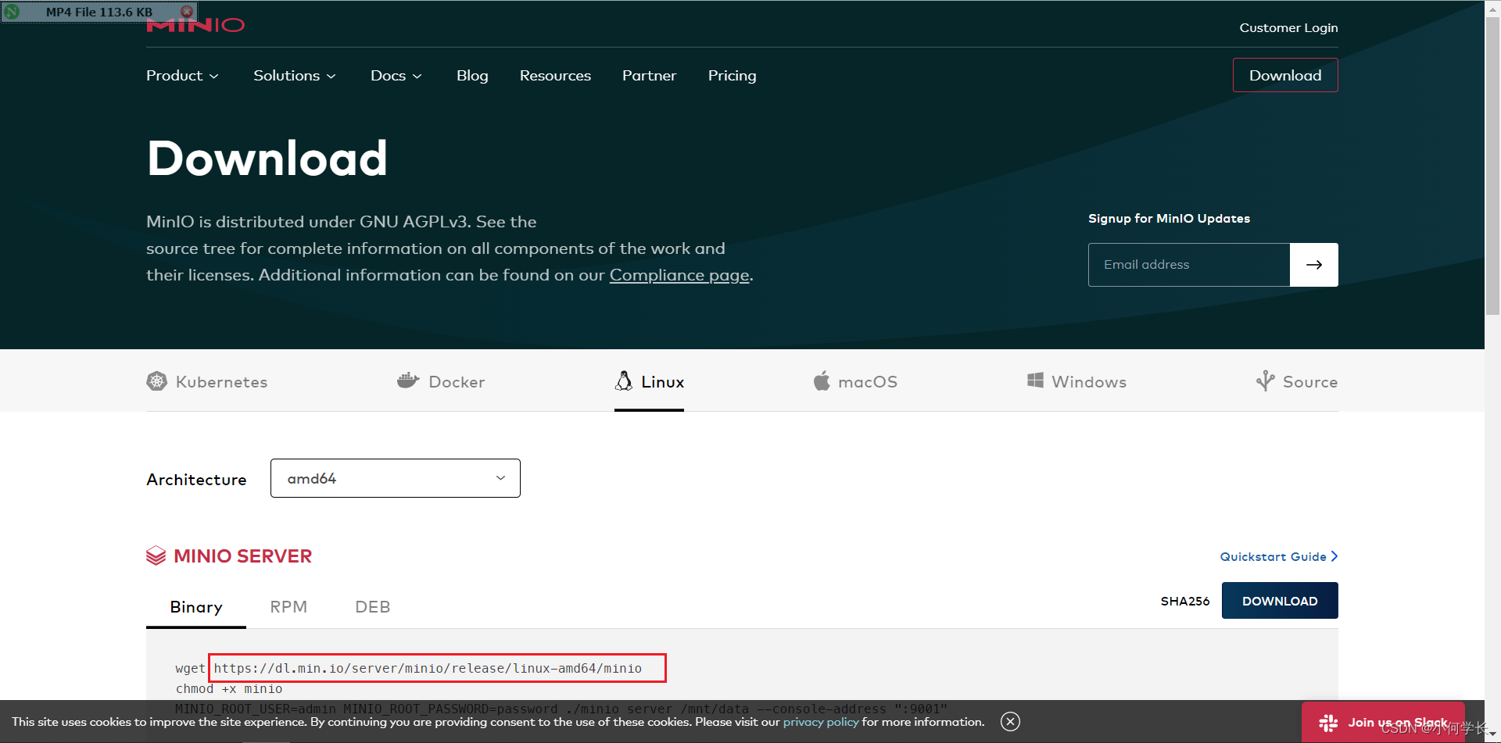Click the MinIO Server stack icon

pos(156,555)
